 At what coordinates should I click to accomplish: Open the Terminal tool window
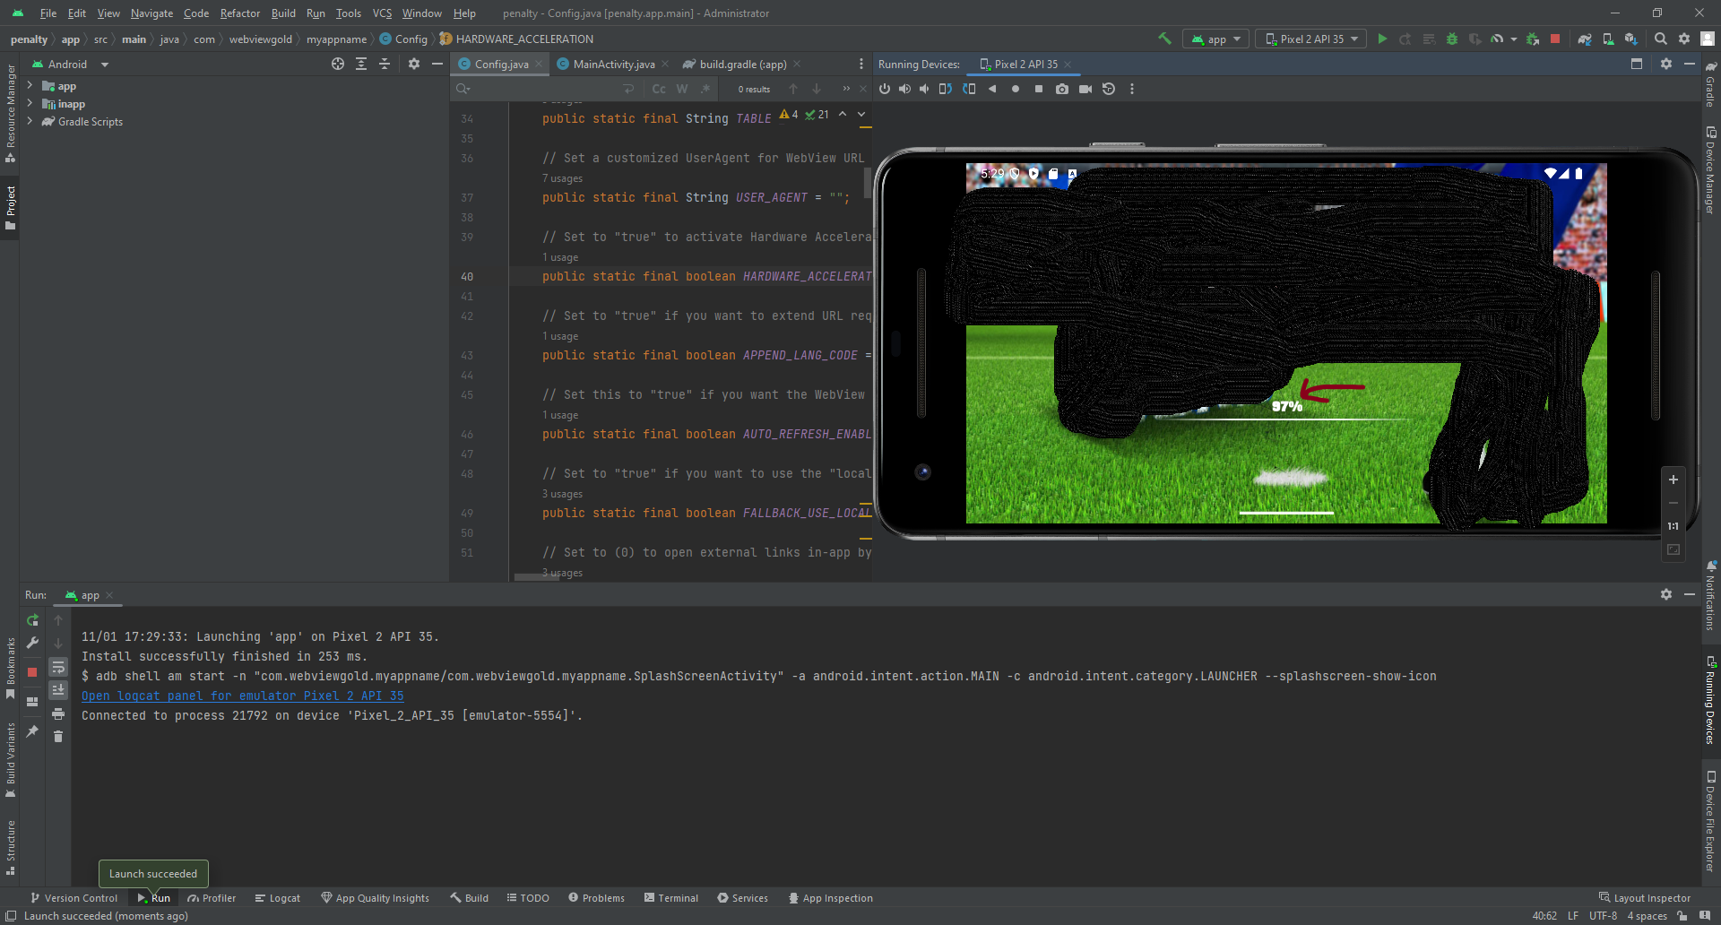[671, 898]
